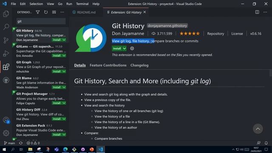Select the Details tab

click(x=80, y=65)
